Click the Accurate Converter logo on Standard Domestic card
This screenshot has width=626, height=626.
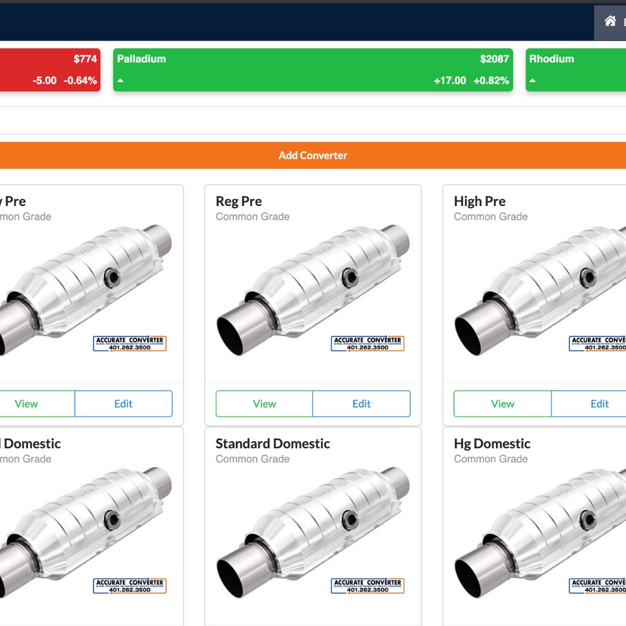tap(367, 586)
